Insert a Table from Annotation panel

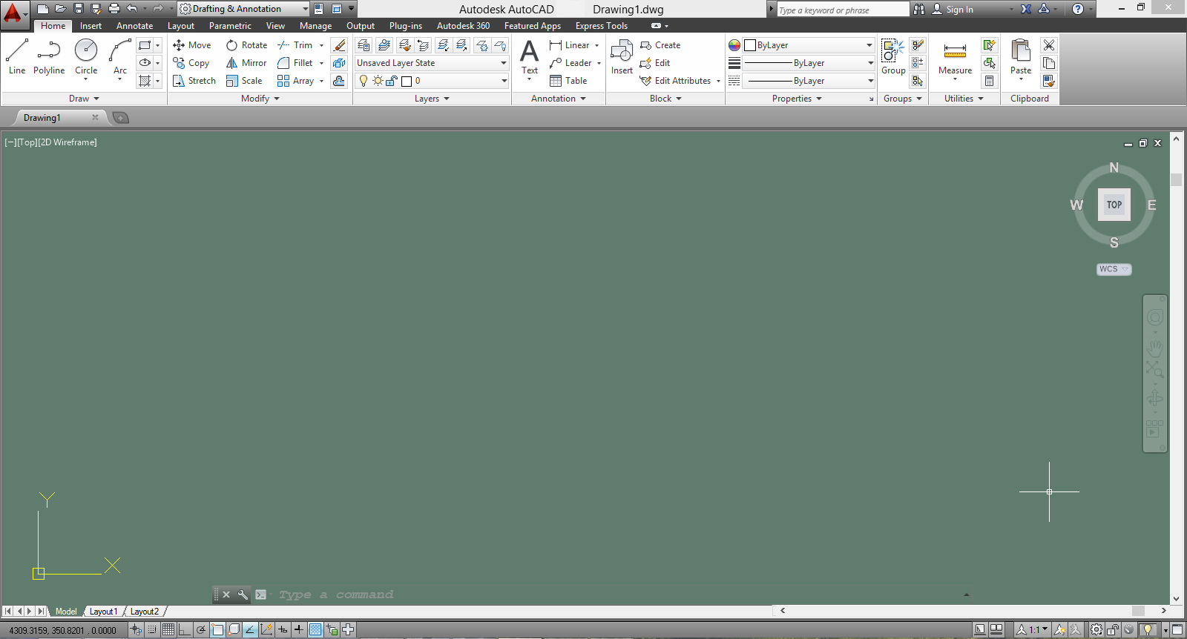pyautogui.click(x=568, y=81)
